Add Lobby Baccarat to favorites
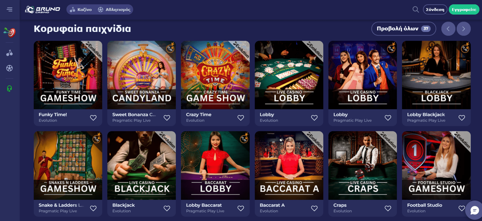This screenshot has width=482, height=221. [241, 208]
